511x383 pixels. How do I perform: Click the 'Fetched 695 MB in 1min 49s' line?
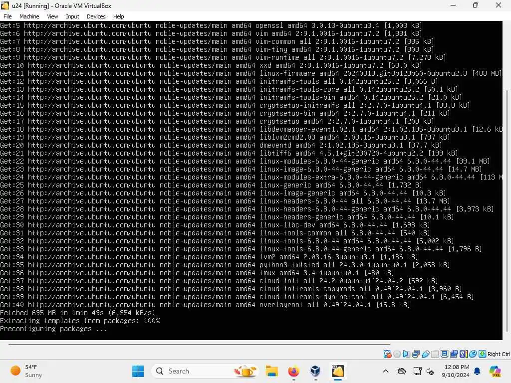77,313
